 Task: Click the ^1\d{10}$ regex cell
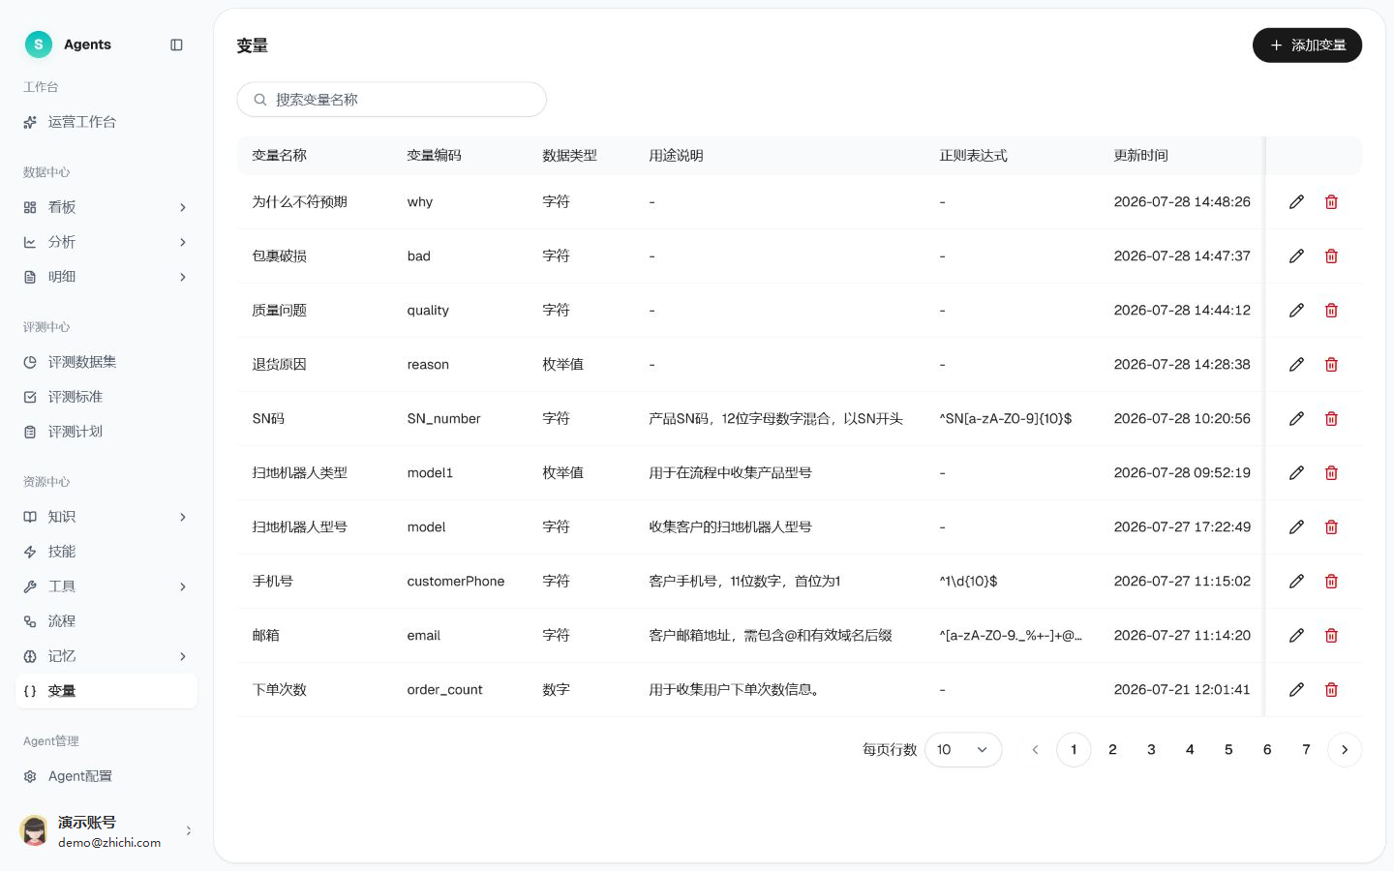pos(968,582)
